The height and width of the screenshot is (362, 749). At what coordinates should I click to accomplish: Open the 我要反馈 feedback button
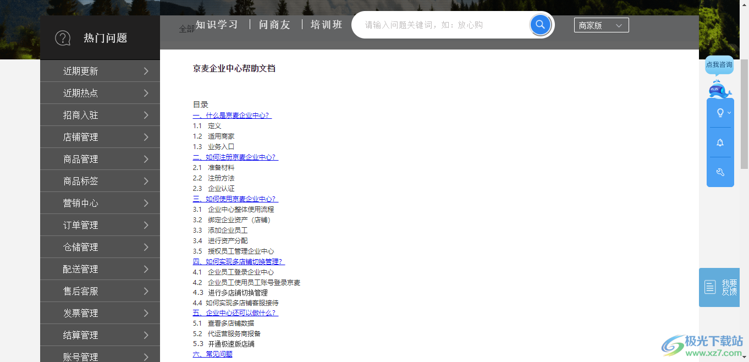pos(719,287)
